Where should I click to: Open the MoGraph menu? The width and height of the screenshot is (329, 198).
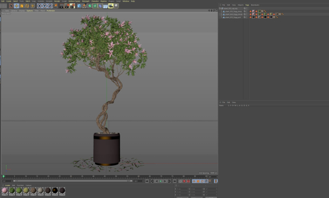[86, 1]
